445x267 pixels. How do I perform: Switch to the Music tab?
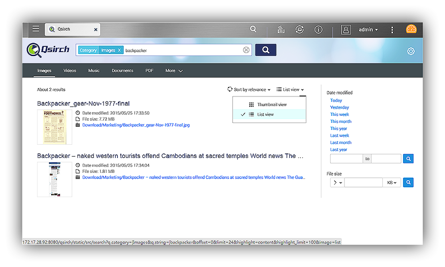point(93,71)
